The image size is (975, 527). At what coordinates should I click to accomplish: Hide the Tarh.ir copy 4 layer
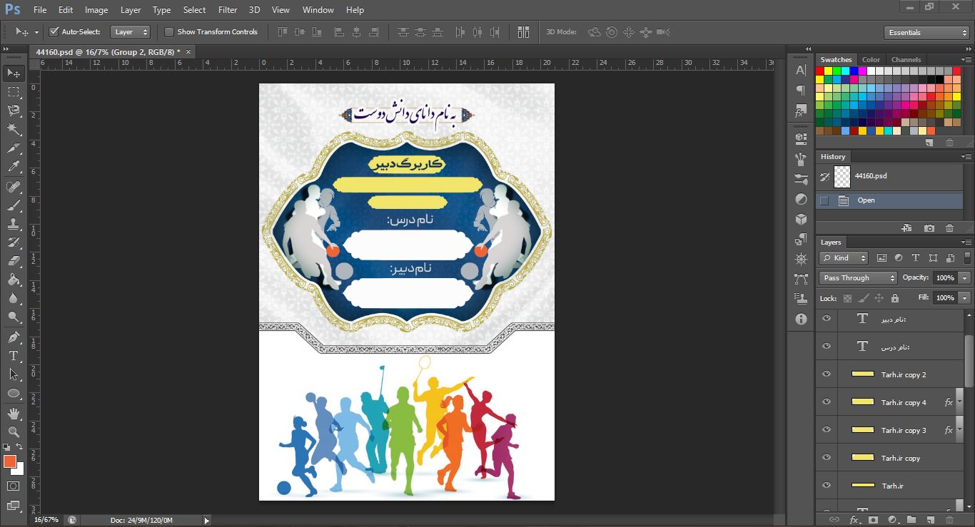point(827,401)
